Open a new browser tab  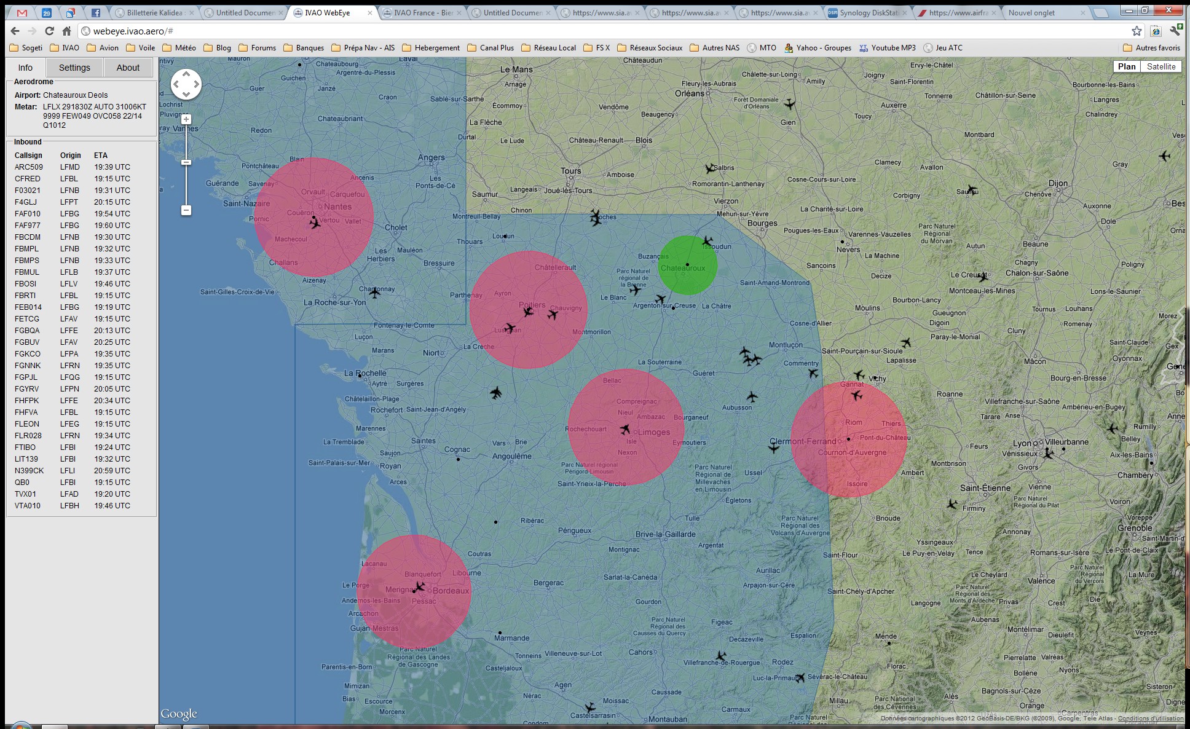1101,12
